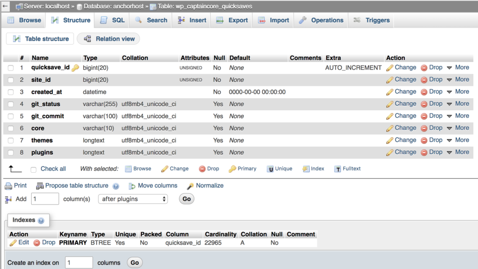478x269 pixels.
Task: Enable the Check all checkbox
Action: 34,169
